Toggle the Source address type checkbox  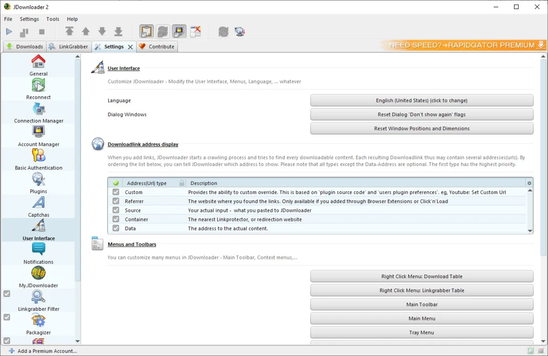coord(116,210)
